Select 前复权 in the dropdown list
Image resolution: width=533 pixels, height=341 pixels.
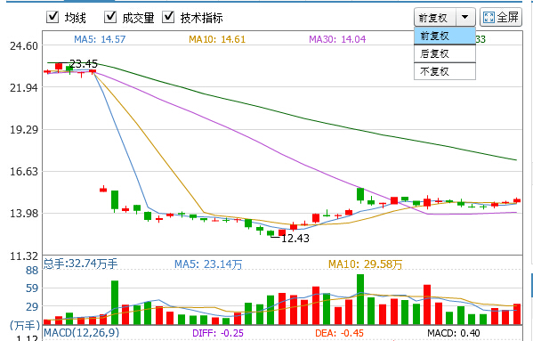coord(445,36)
